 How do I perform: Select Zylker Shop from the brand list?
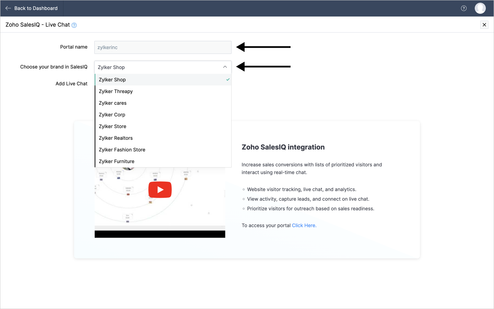coord(163,80)
